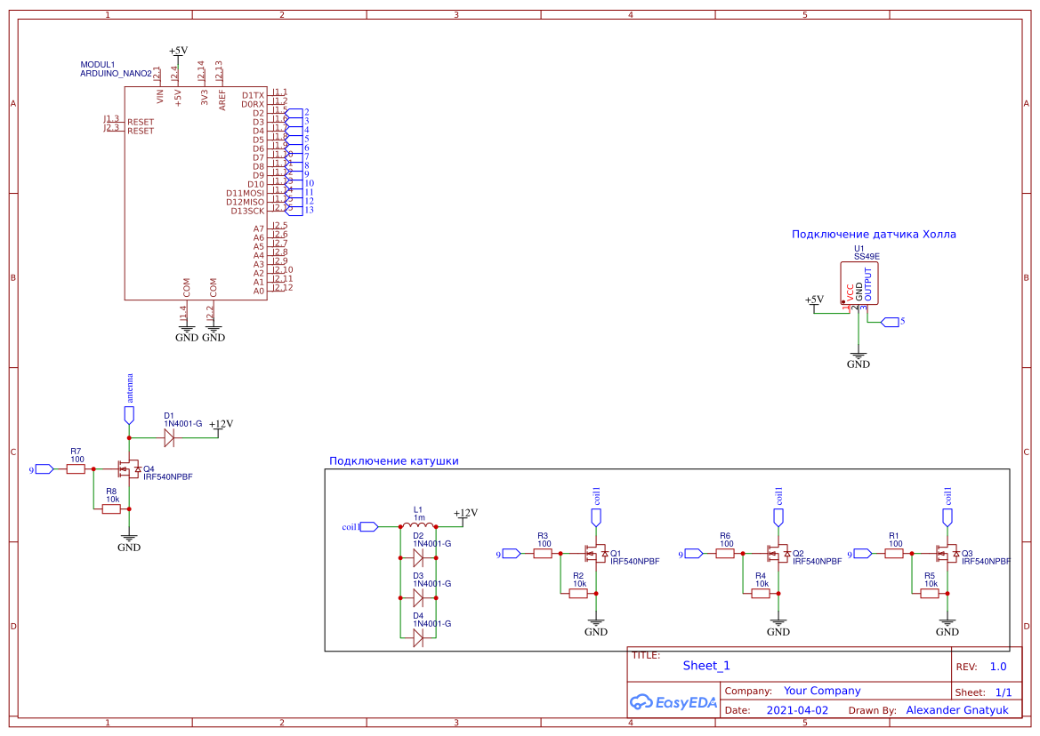Click the EasyEDA logo in title block
This screenshot has width=1040, height=736.
(x=673, y=702)
